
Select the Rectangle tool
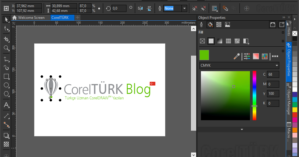click(x=6, y=77)
